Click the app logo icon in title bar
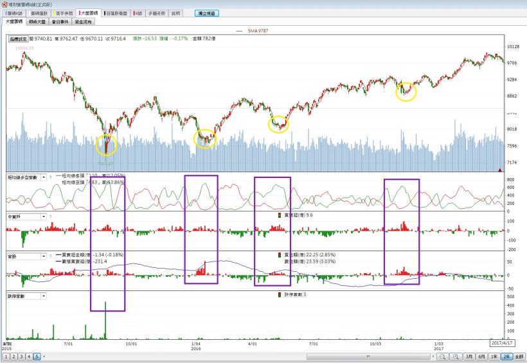 click(4, 4)
